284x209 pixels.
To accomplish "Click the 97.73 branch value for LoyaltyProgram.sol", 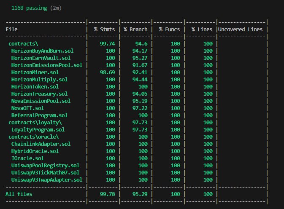I will click(x=140, y=130).
